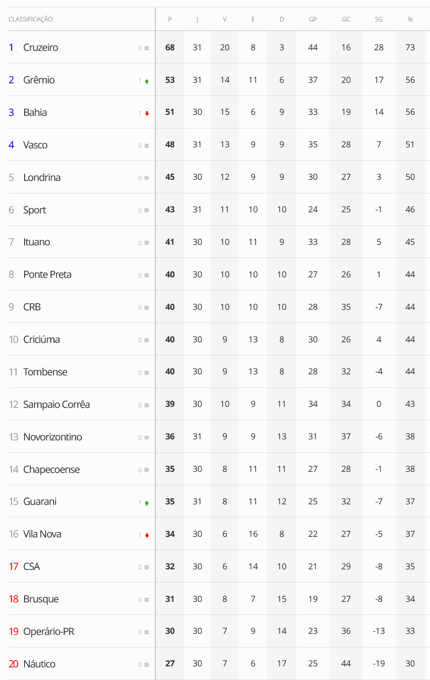Click the % percentage column header
This screenshot has height=680, width=430.
pos(410,19)
